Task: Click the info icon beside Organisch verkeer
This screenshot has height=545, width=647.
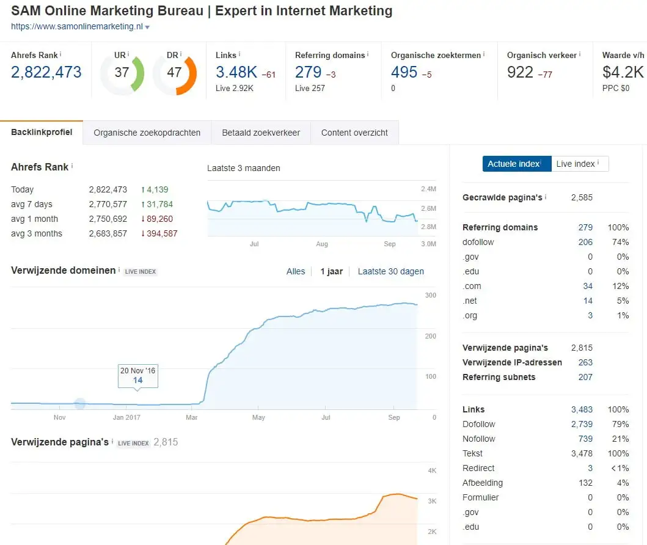Action: (580, 54)
